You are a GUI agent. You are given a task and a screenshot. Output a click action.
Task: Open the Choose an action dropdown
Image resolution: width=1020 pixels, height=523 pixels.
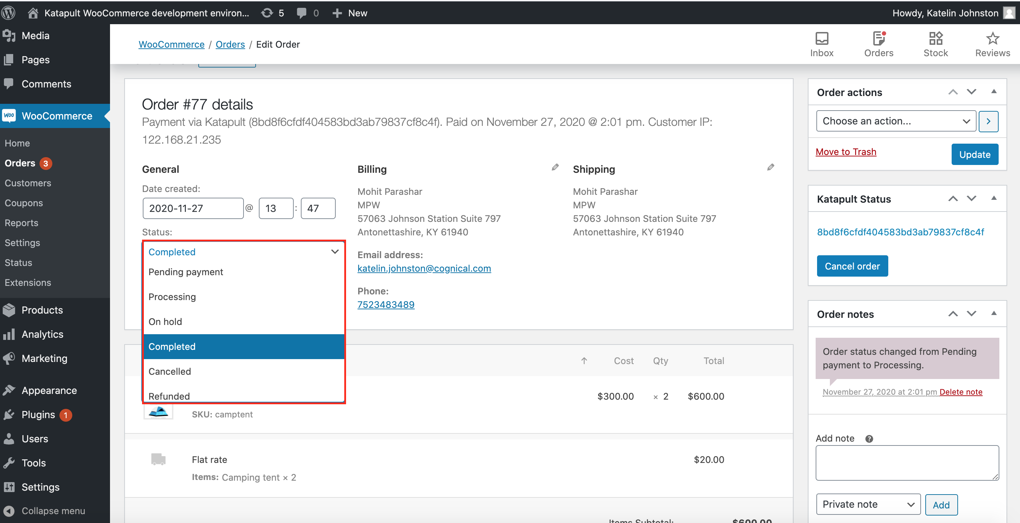tap(896, 121)
